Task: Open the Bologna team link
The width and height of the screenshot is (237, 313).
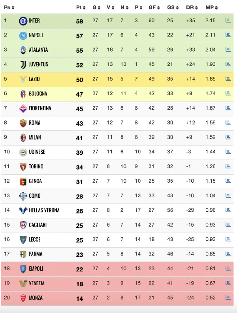Action: [x=38, y=94]
